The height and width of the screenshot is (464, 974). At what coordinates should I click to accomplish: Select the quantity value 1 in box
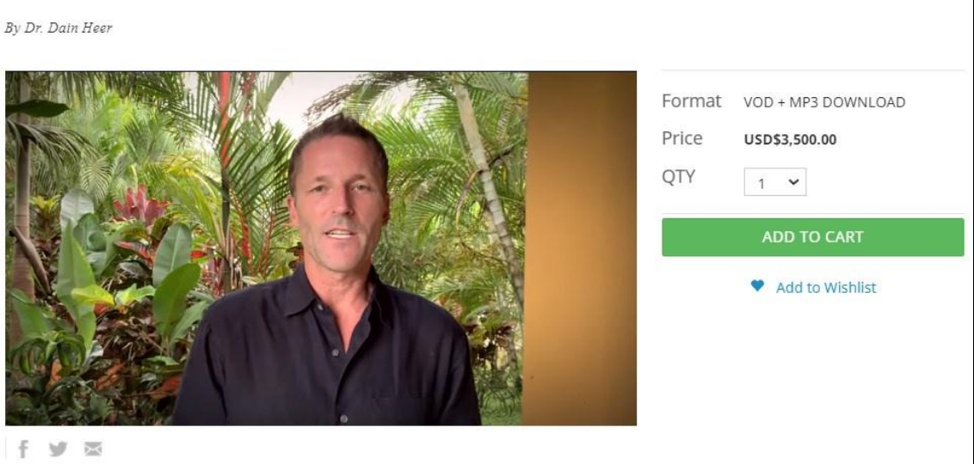pos(761,184)
